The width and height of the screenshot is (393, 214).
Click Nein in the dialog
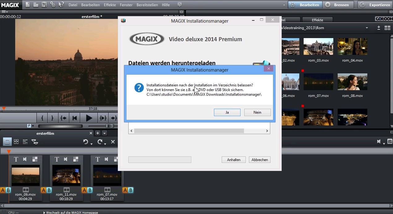pyautogui.click(x=257, y=112)
